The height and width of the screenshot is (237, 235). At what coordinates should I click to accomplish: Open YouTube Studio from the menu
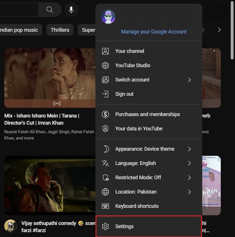(x=149, y=65)
